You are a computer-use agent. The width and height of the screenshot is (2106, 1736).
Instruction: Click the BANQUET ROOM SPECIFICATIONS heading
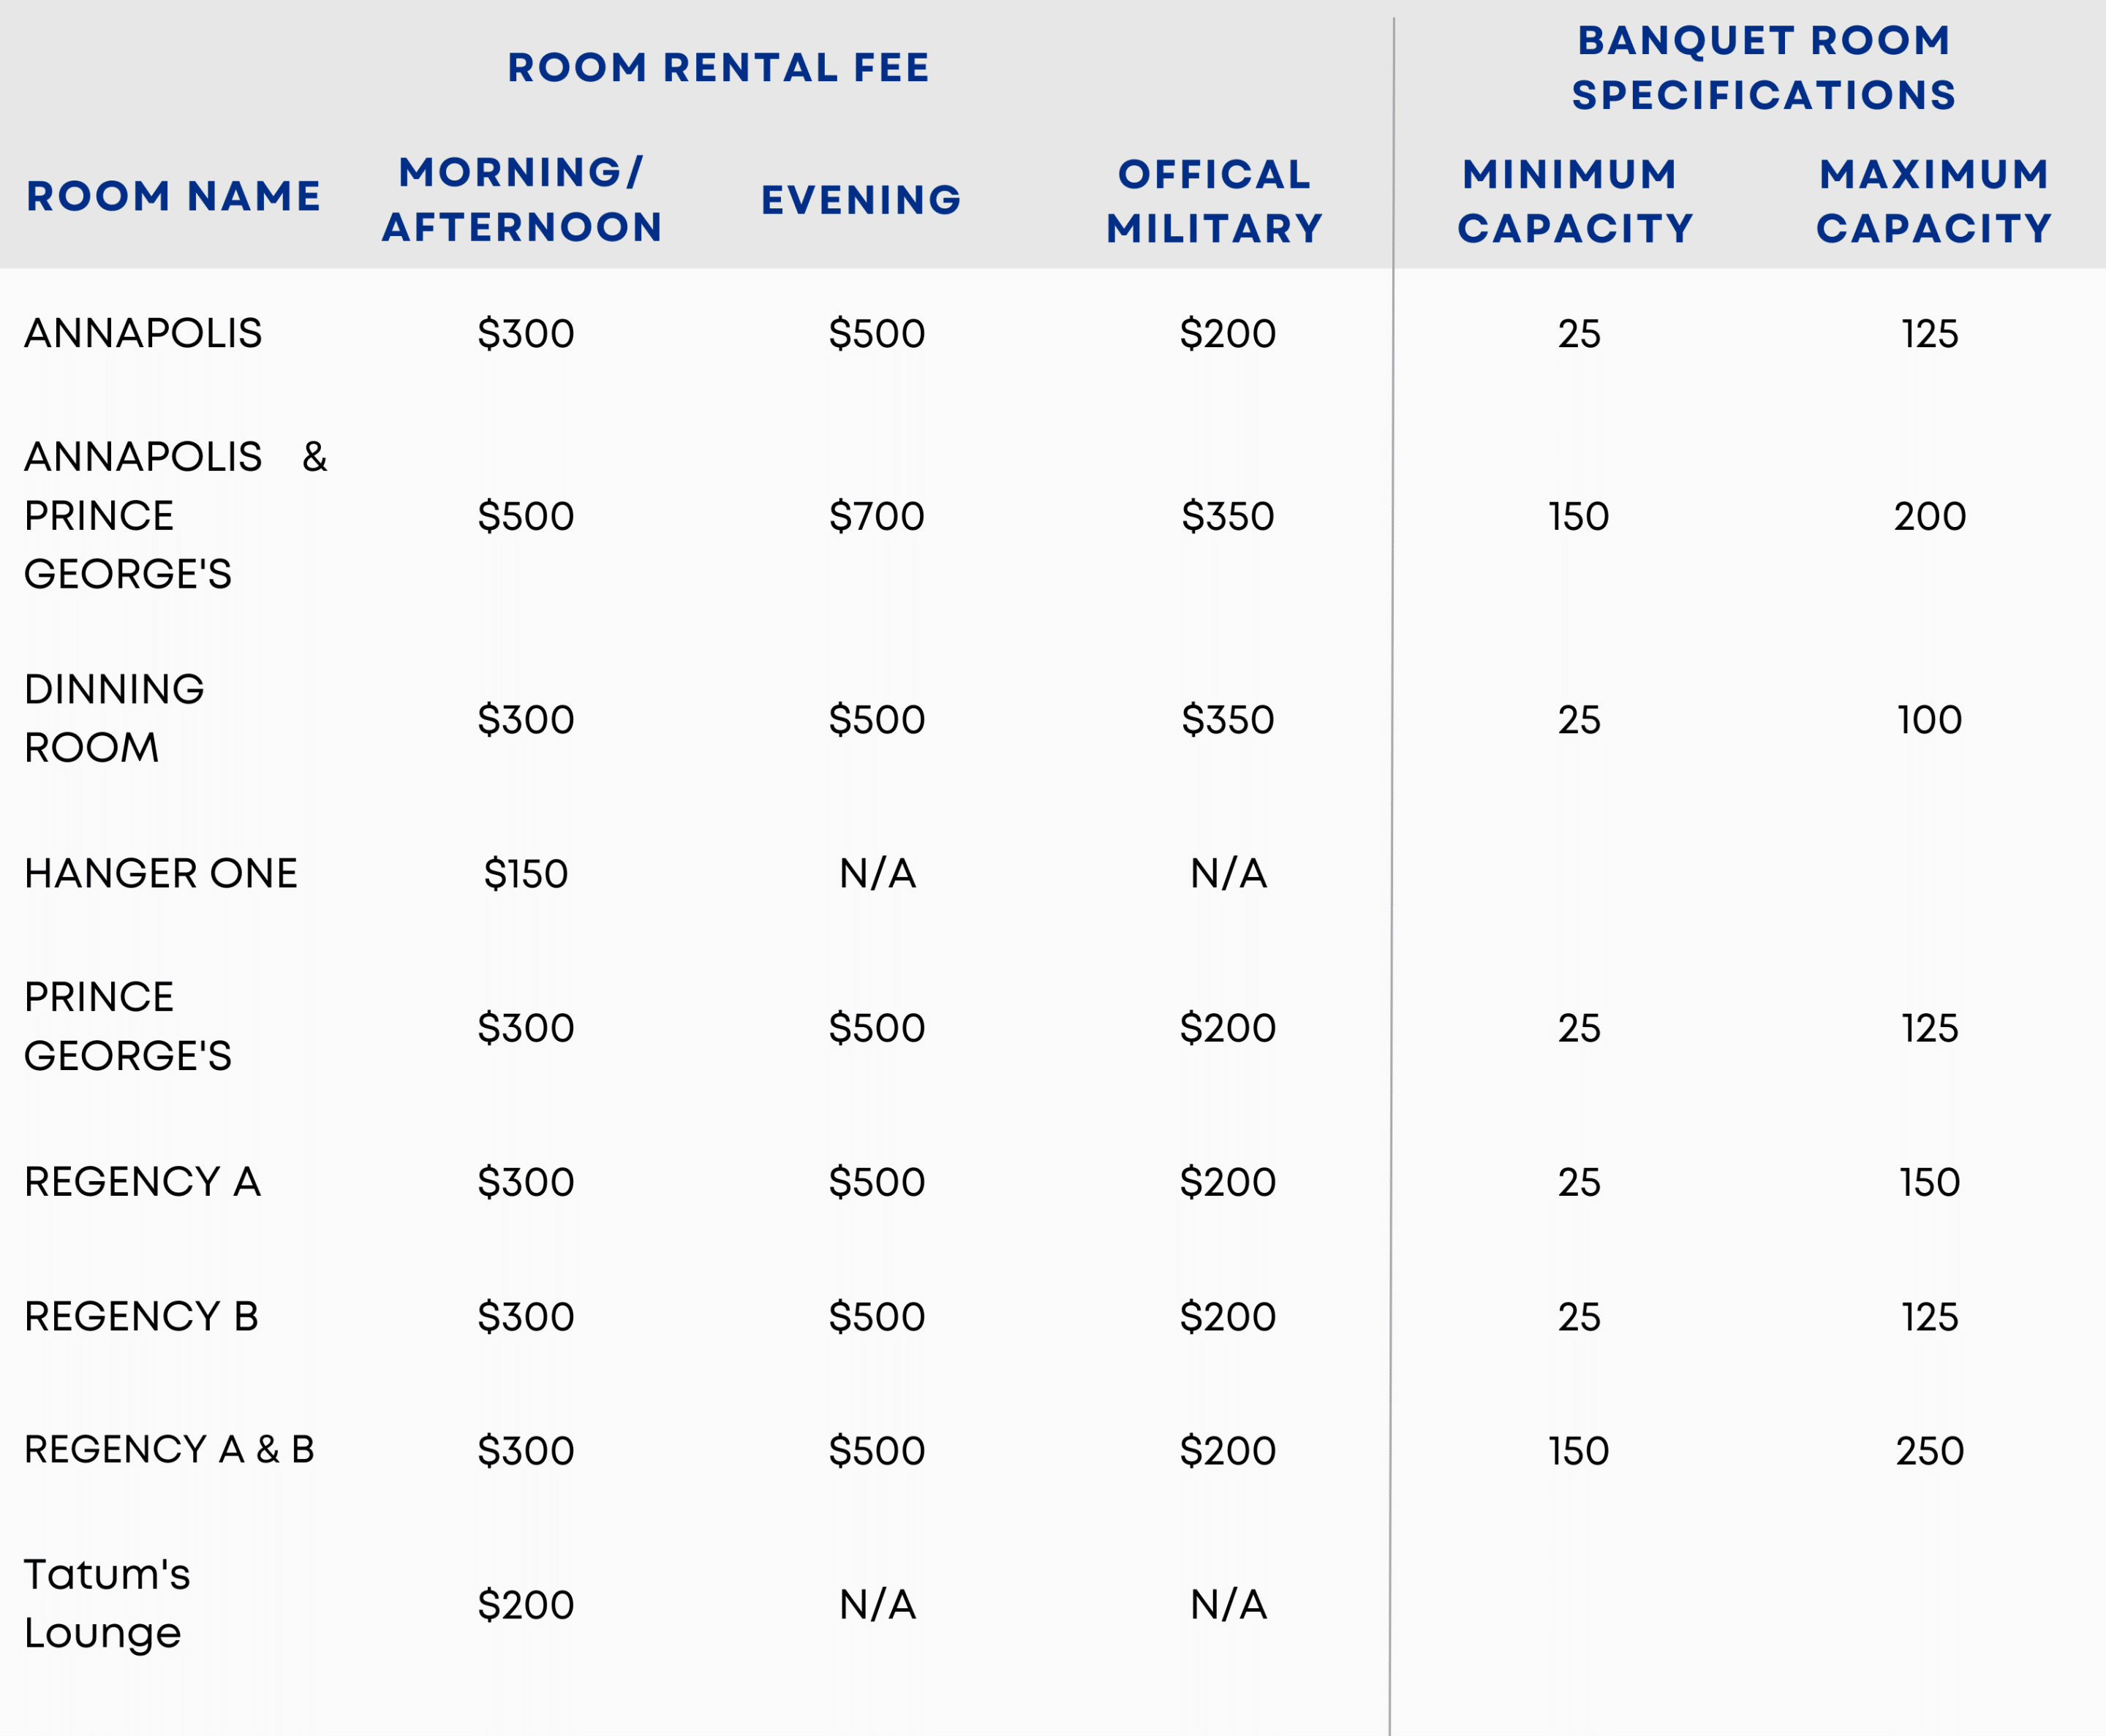coord(1764,68)
